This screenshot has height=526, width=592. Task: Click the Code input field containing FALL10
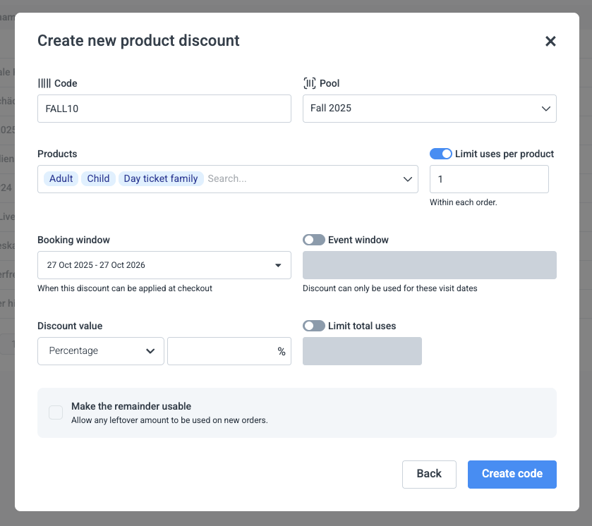(164, 109)
